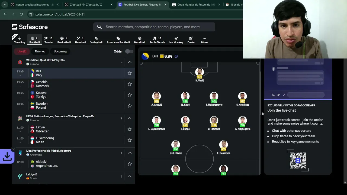Open the Tennis sport section

[49, 40]
